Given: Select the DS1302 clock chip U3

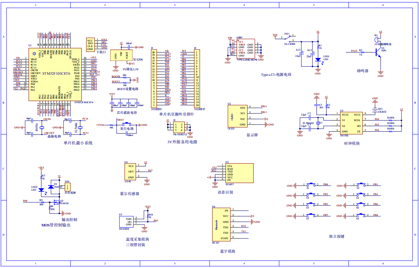Looking at the screenshot, I should pos(351,123).
